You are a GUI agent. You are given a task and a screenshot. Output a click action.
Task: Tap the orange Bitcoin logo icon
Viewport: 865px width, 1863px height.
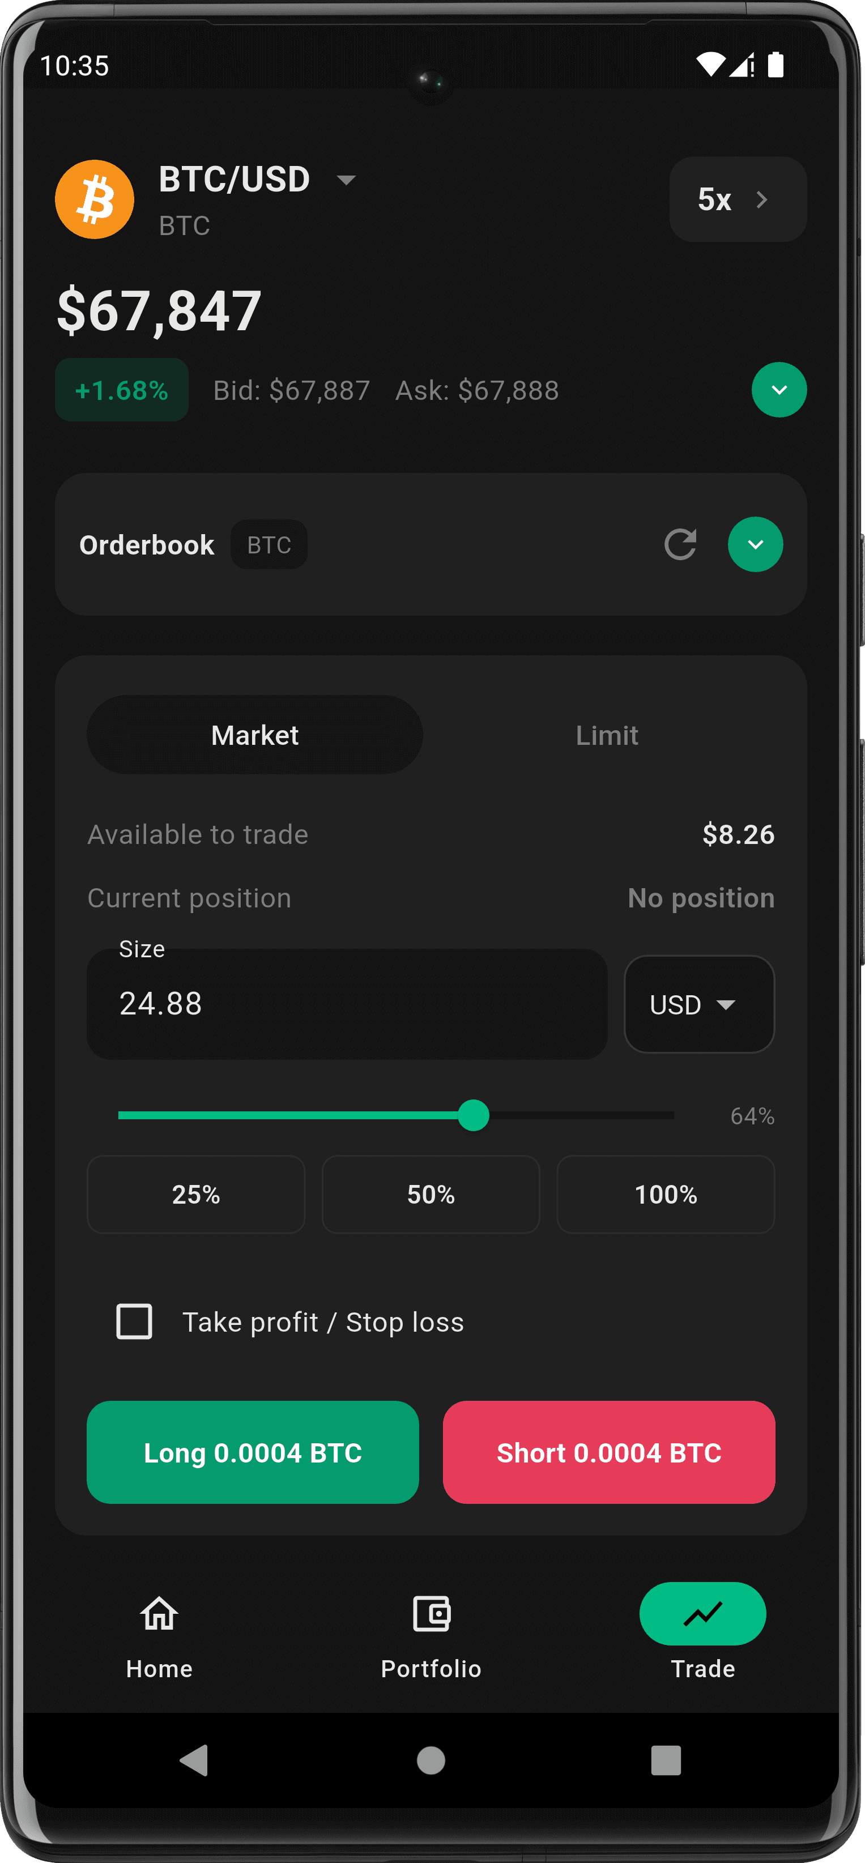pyautogui.click(x=95, y=199)
